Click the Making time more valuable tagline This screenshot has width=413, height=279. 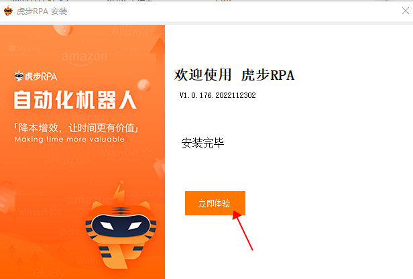pyautogui.click(x=70, y=139)
